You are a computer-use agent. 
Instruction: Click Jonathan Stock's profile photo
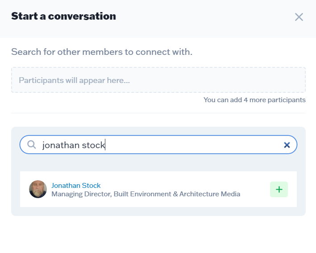(x=38, y=189)
